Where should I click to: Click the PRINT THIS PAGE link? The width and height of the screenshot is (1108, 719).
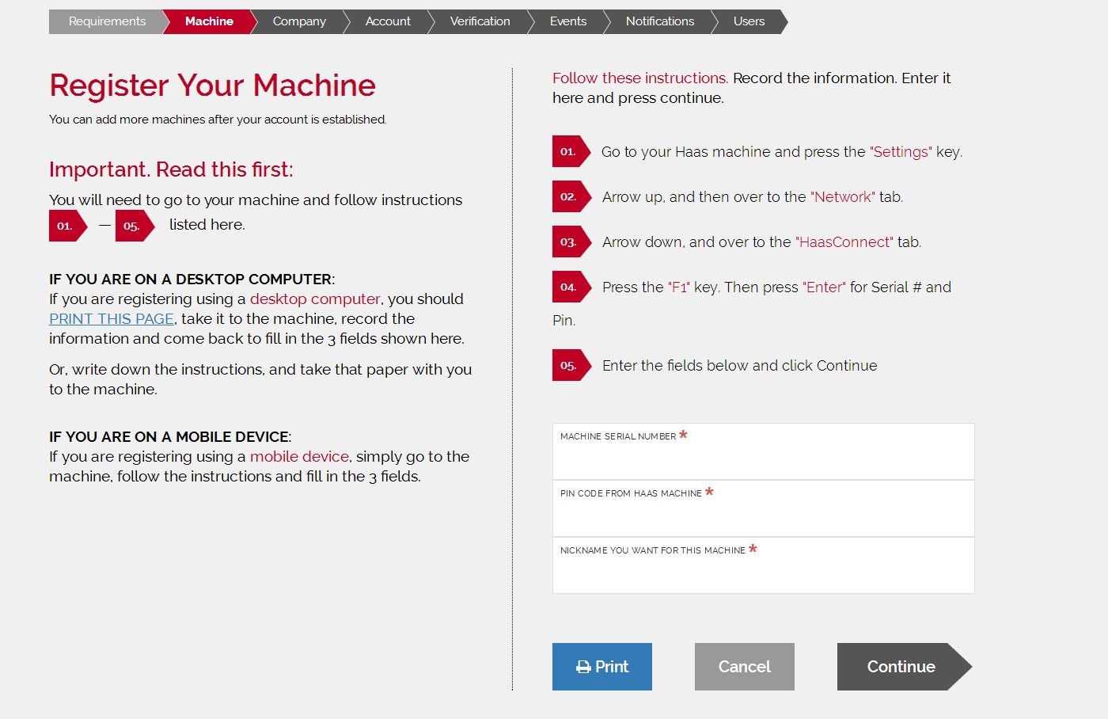tap(112, 318)
